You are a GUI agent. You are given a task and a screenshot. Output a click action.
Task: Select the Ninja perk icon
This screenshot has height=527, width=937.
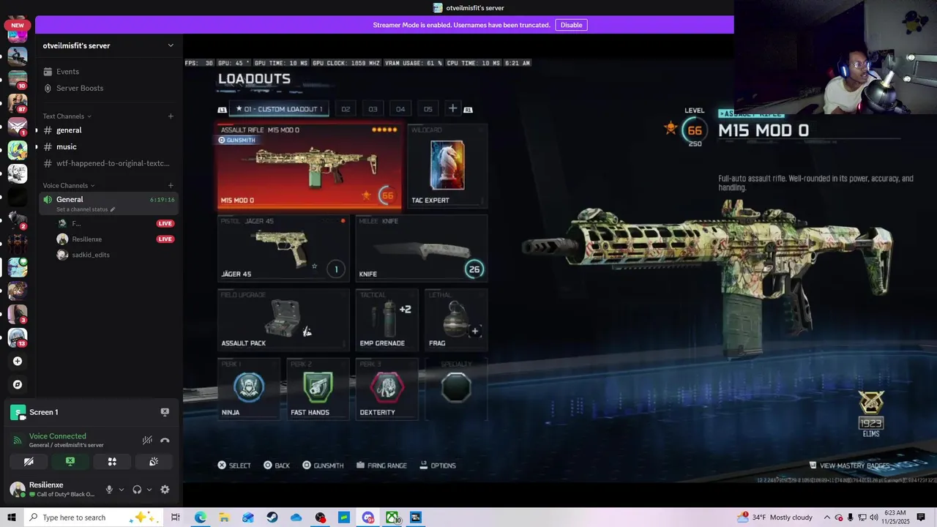pyautogui.click(x=249, y=387)
